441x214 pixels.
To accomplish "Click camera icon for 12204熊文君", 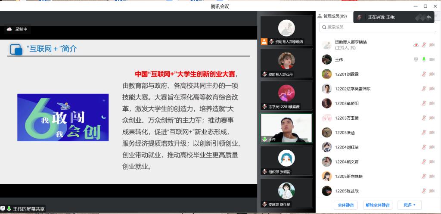I will click(432, 162).
